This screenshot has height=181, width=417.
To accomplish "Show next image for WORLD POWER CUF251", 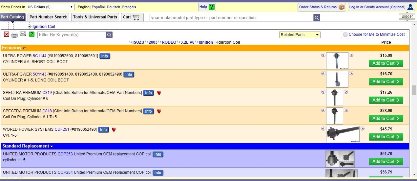I will [x=363, y=129].
